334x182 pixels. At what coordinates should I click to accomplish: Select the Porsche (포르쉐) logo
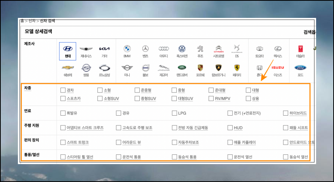coord(200,68)
